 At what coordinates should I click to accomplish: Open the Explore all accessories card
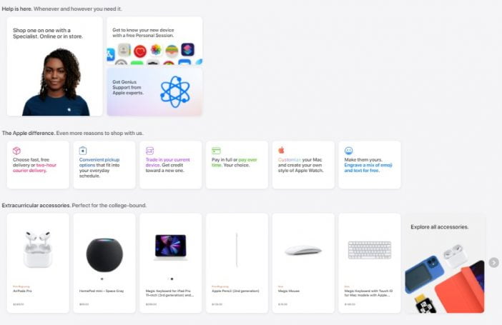pos(445,263)
